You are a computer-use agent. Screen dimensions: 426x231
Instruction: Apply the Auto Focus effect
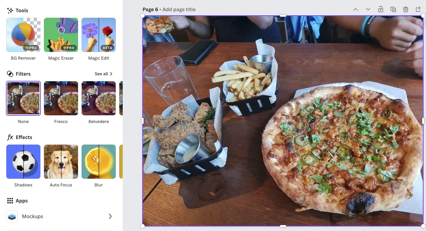pyautogui.click(x=61, y=162)
